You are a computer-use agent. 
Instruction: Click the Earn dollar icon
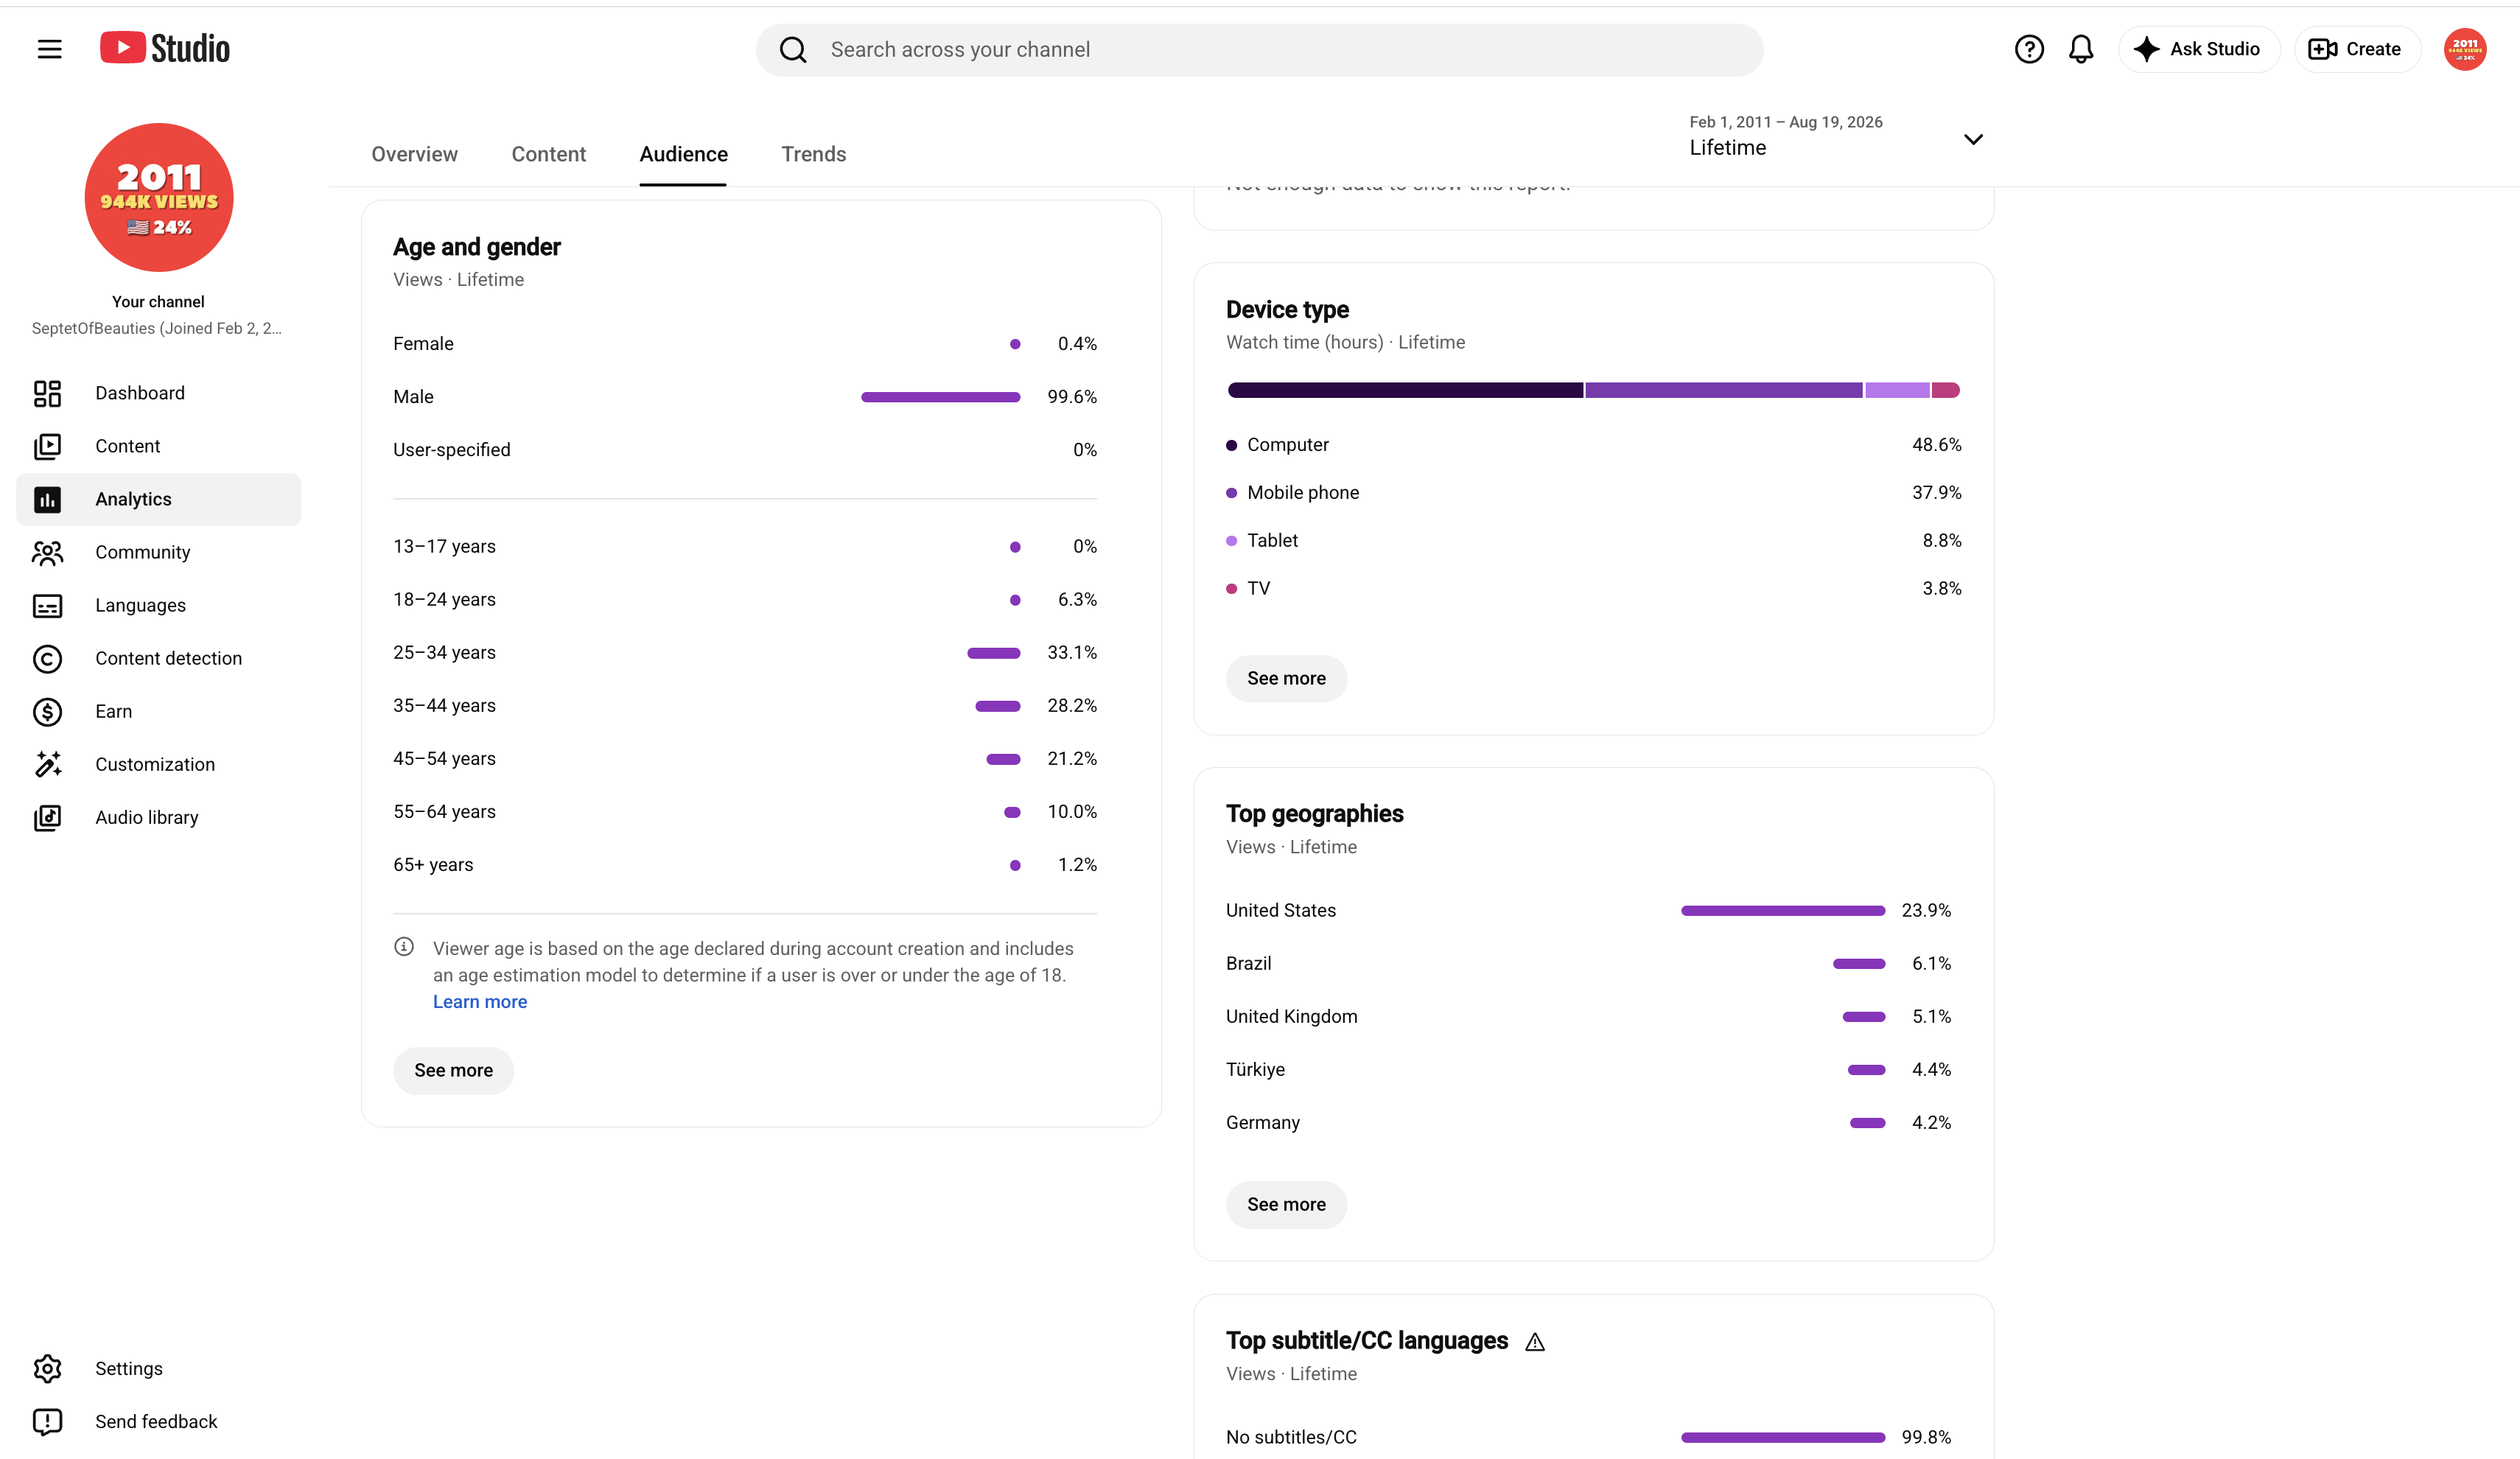pos(47,711)
